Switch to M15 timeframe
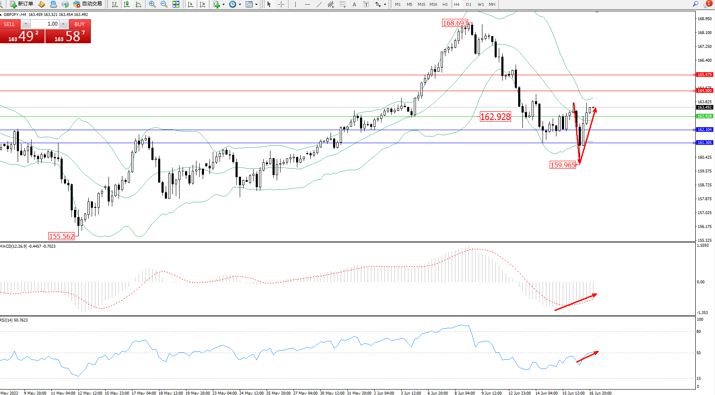 pos(421,4)
